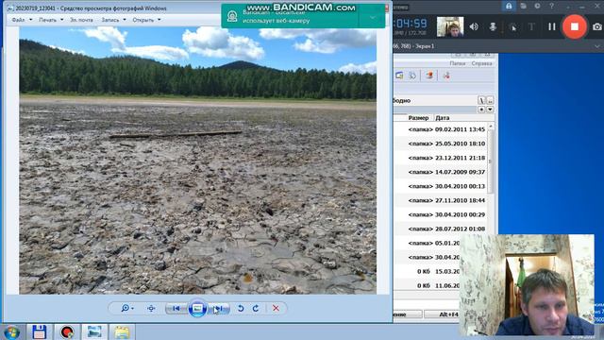Click the actual size fit-to-window icon
Screen dimensions: 604x340
(x=151, y=309)
